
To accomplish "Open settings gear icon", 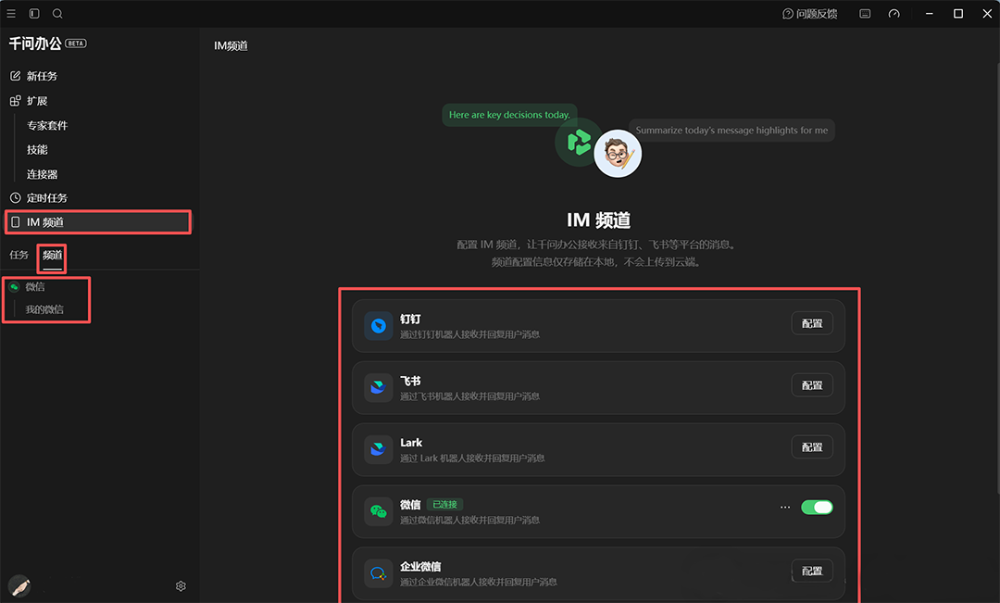I will 181,585.
